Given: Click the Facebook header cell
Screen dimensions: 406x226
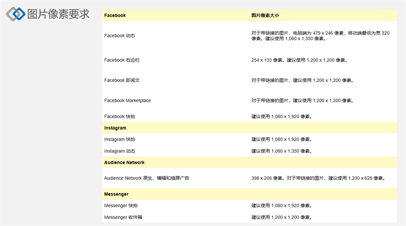Looking at the screenshot, I should click(115, 15).
